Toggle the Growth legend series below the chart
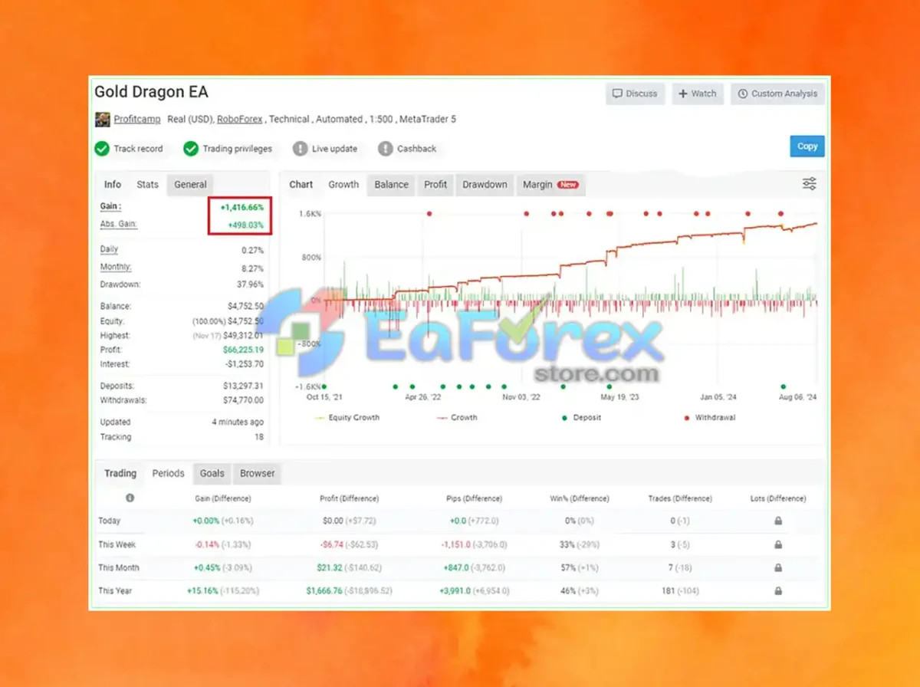 pyautogui.click(x=456, y=418)
